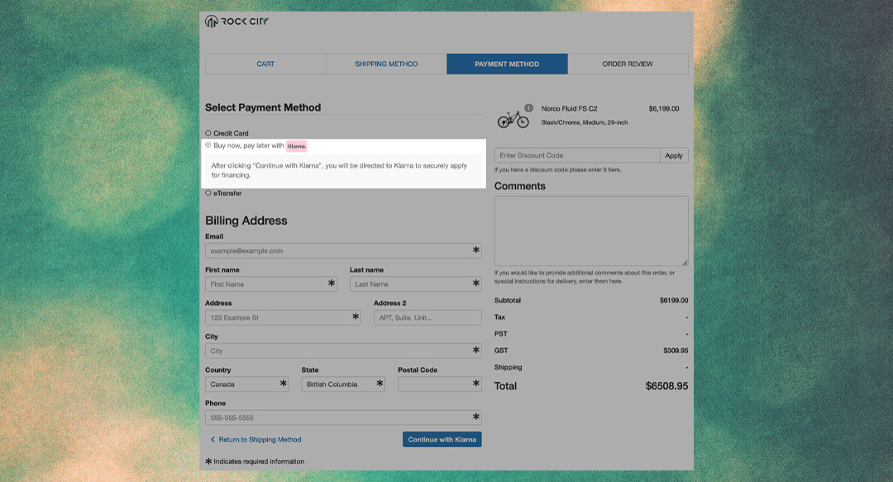Switch to the Shipping Method tab
Screen dimensions: 893x482
tap(386, 64)
